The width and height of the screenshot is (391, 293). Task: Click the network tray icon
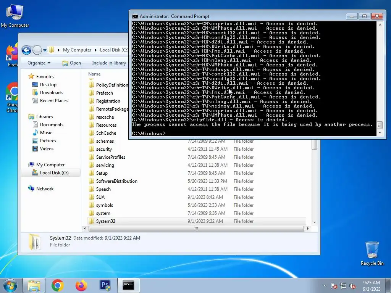(x=343, y=286)
